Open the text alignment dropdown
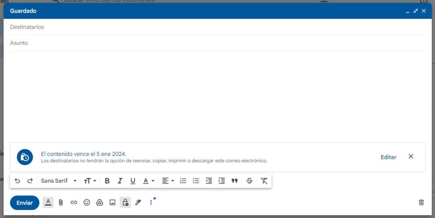 (x=168, y=181)
